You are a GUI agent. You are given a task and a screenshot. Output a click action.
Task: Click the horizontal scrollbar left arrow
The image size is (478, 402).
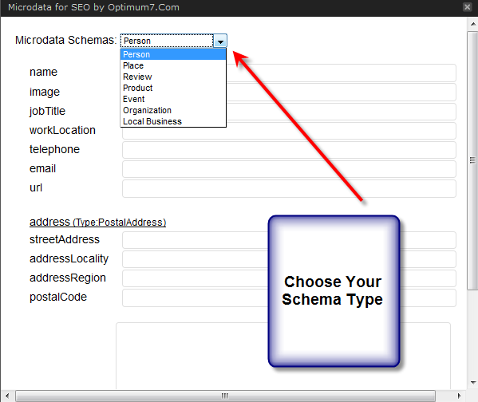tap(7, 396)
